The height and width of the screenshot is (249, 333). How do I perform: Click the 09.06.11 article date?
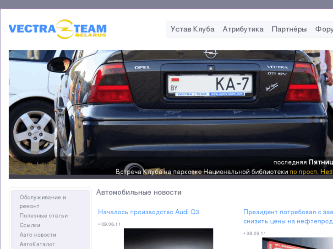[x=111, y=224]
